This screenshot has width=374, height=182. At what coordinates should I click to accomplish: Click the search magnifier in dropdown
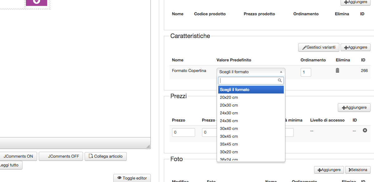[280, 81]
